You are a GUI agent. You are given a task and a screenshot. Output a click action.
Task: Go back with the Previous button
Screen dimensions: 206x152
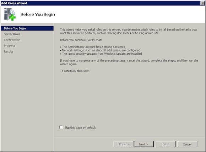[x=123, y=144]
